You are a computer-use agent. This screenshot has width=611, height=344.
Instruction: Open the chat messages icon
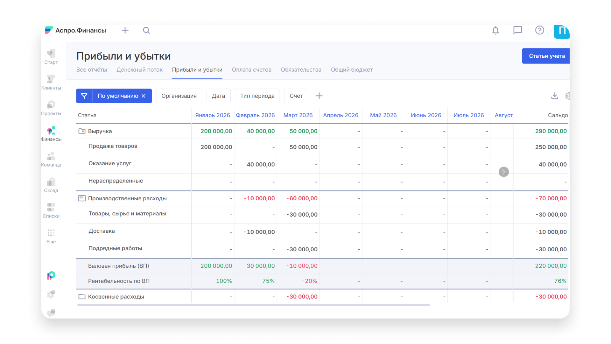[517, 30]
